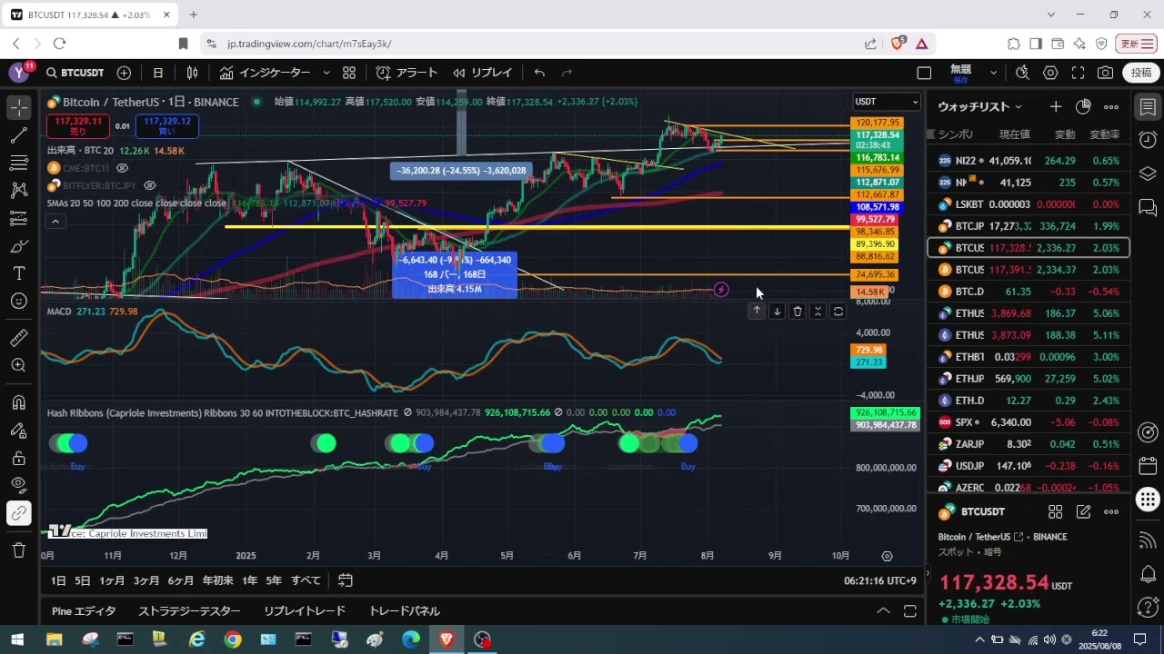Click the 投稿 publish button
Image resolution: width=1164 pixels, height=654 pixels.
tap(1141, 73)
